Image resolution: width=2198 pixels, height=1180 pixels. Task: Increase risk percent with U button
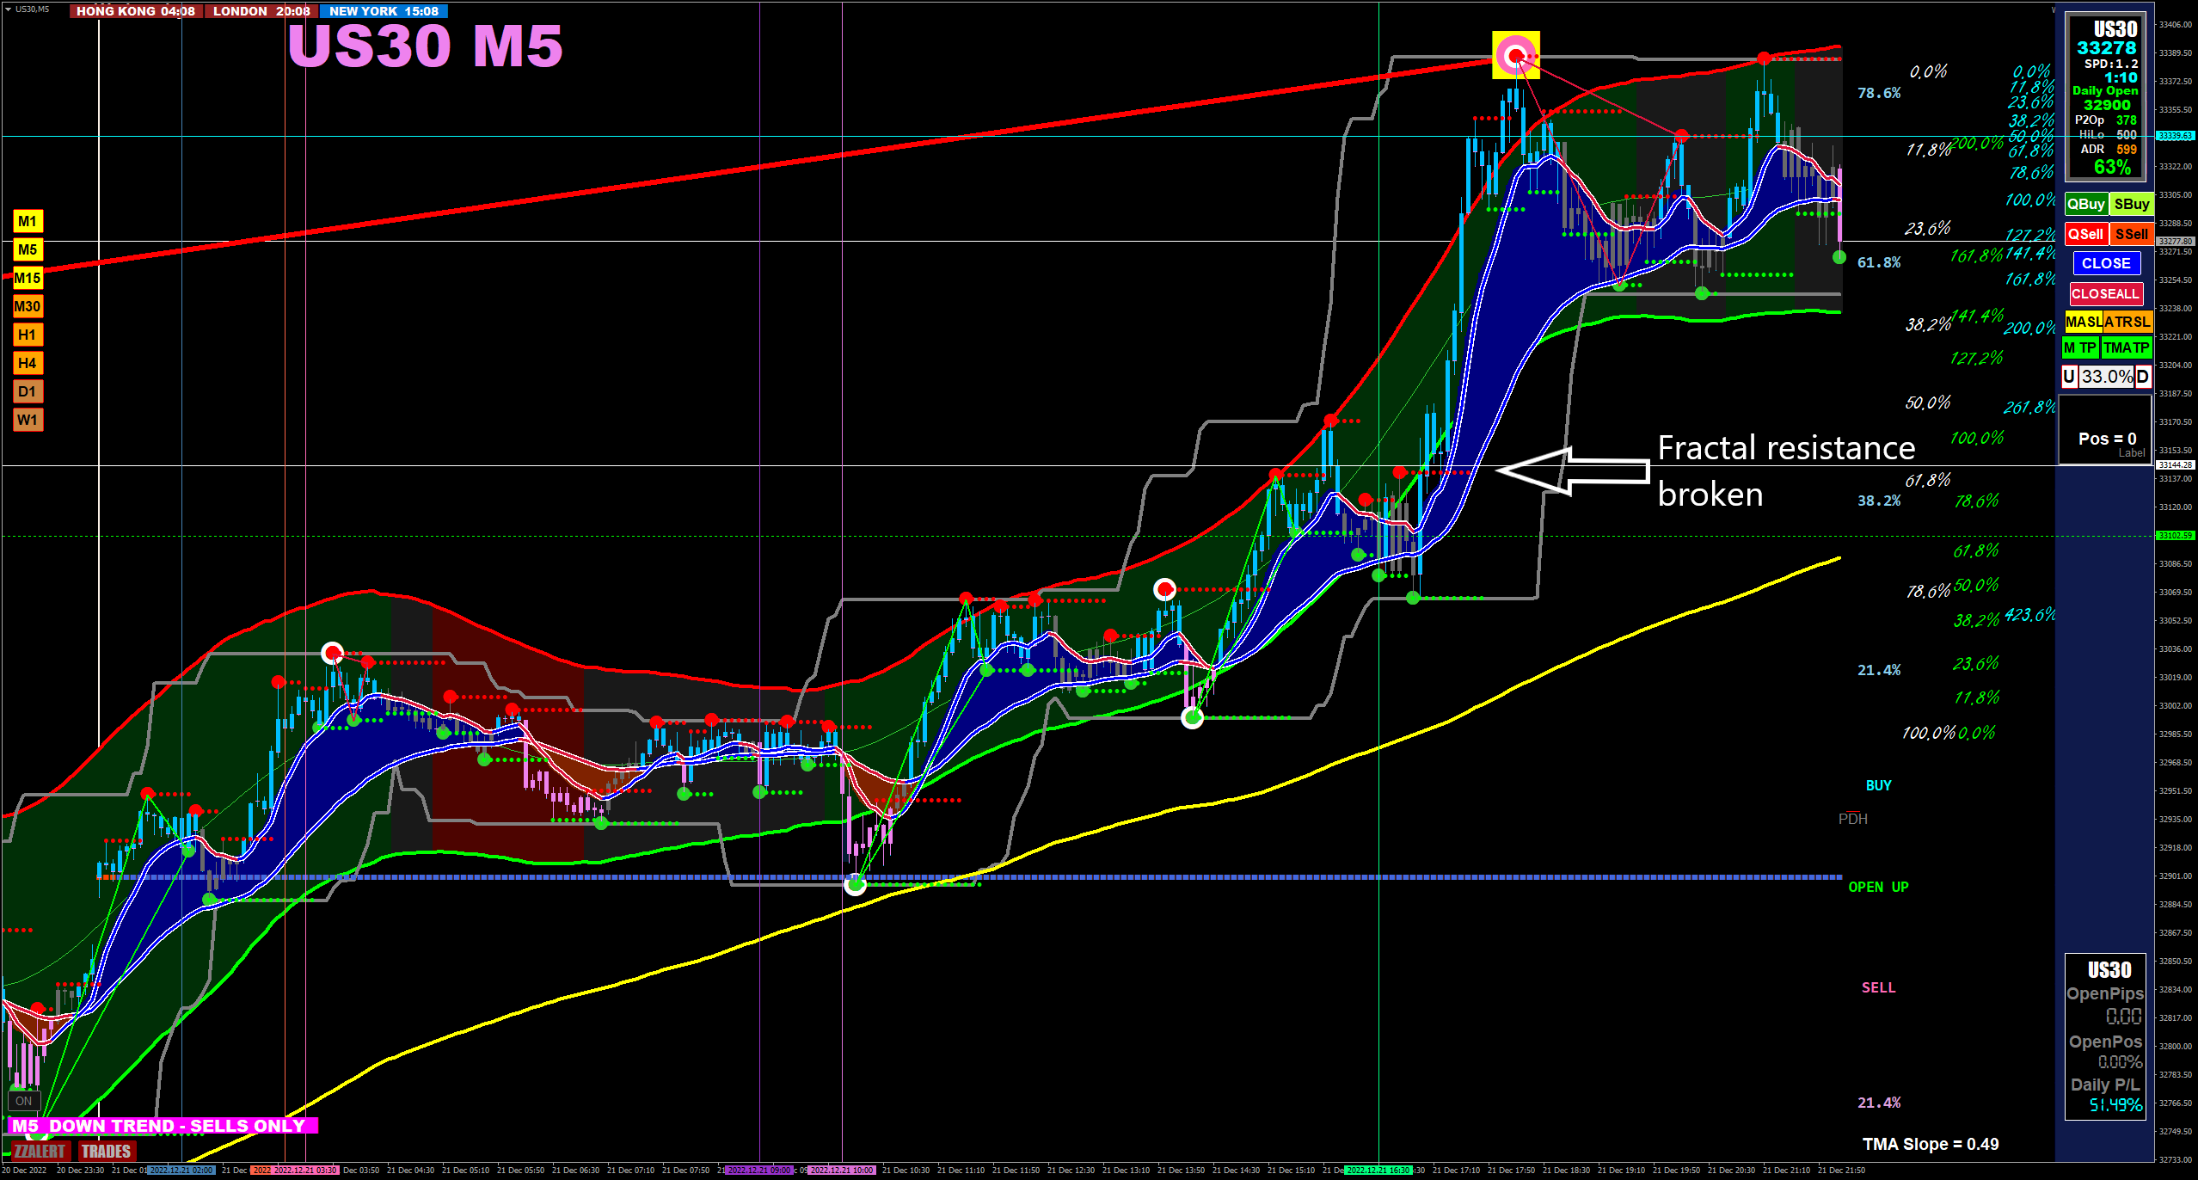pyautogui.click(x=2069, y=376)
